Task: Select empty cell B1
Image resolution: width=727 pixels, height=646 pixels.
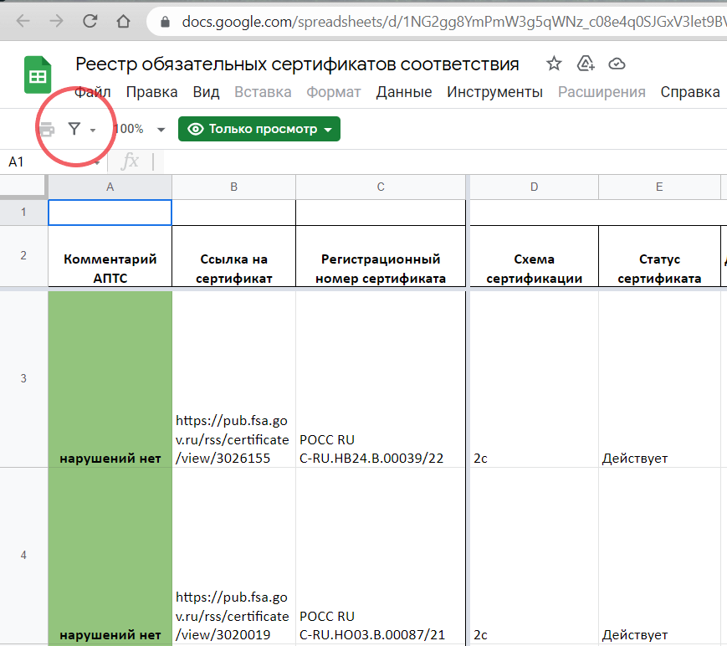Action: [x=233, y=213]
